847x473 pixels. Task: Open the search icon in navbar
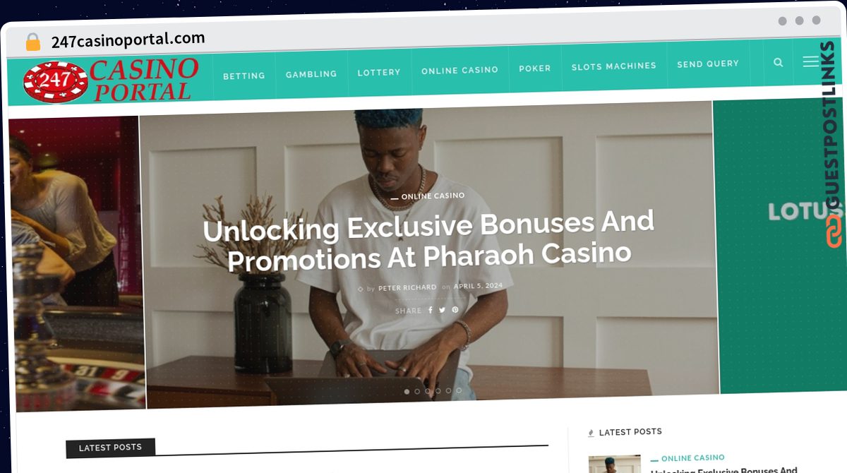coord(779,62)
